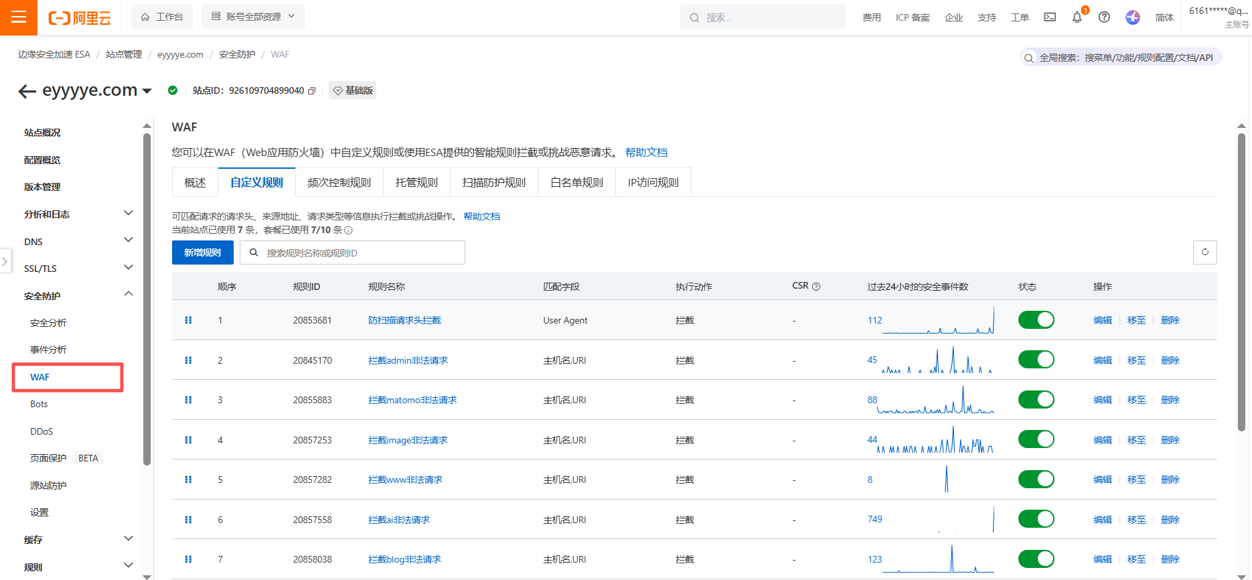Collapse the 安全防护 sidebar section
Screen dimensions: 1252x580
pyautogui.click(x=128, y=295)
